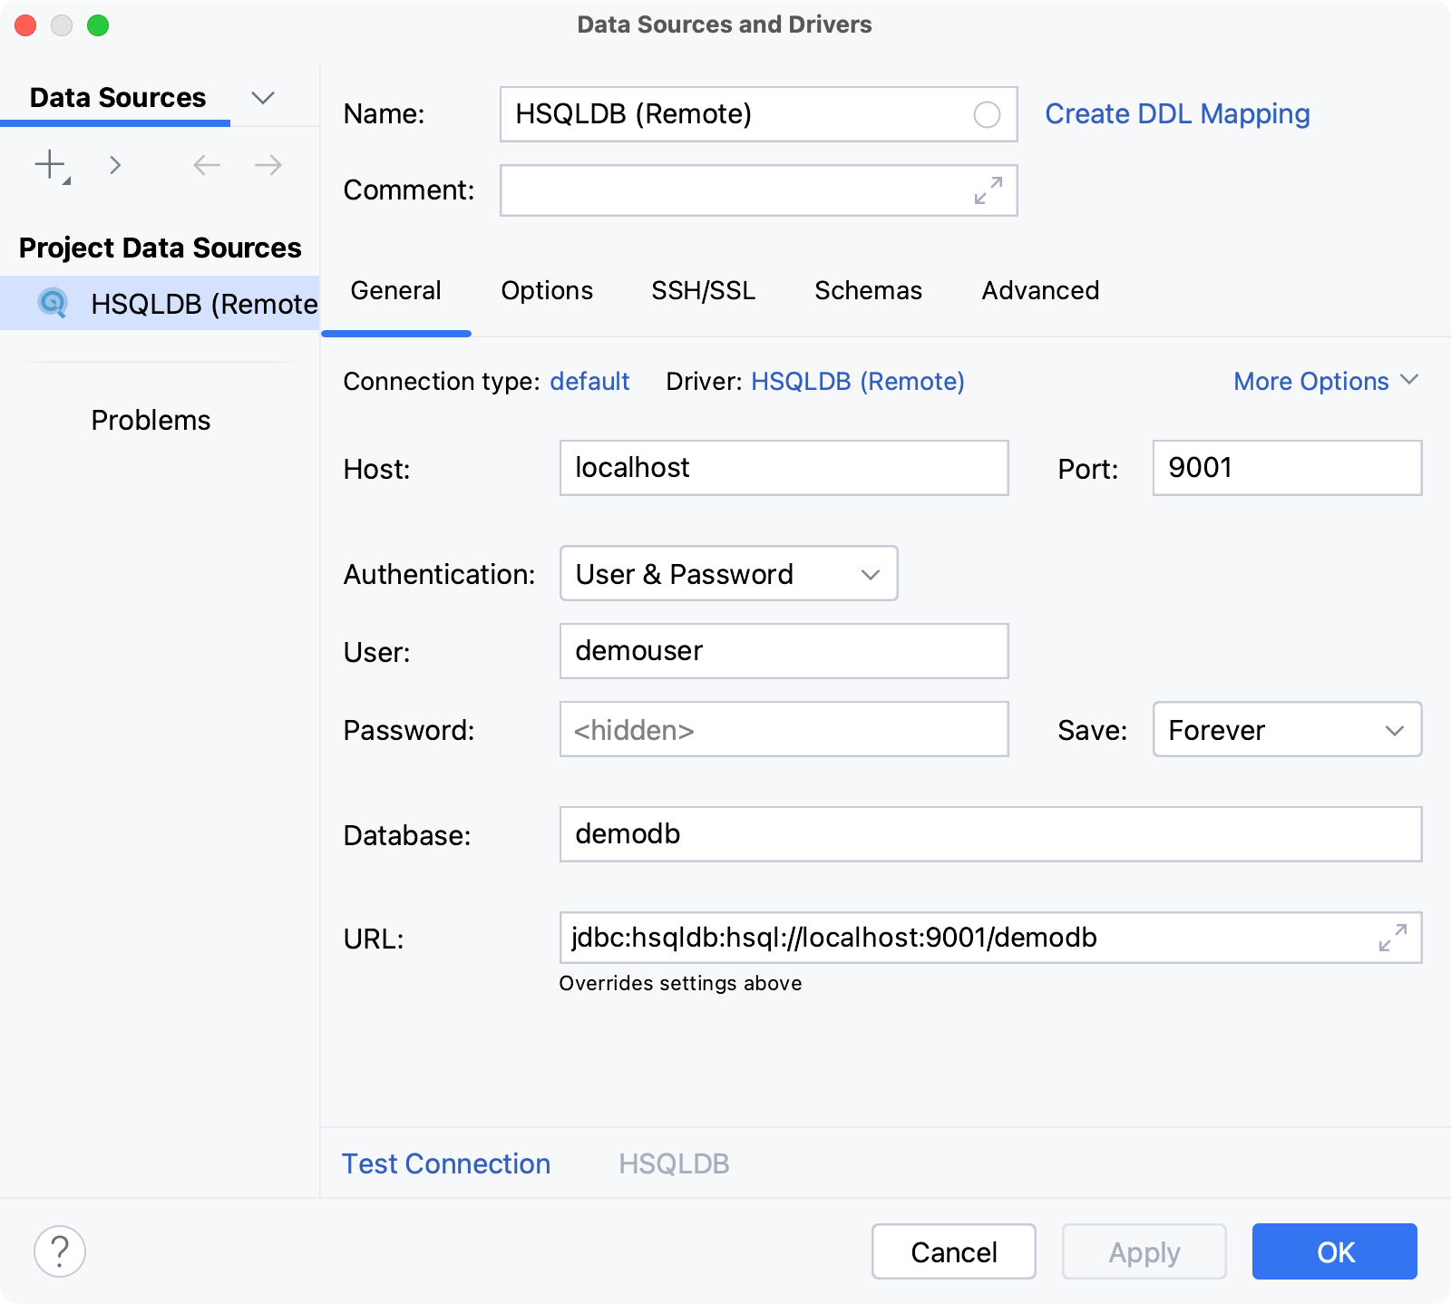Open the help question mark icon

tap(60, 1251)
